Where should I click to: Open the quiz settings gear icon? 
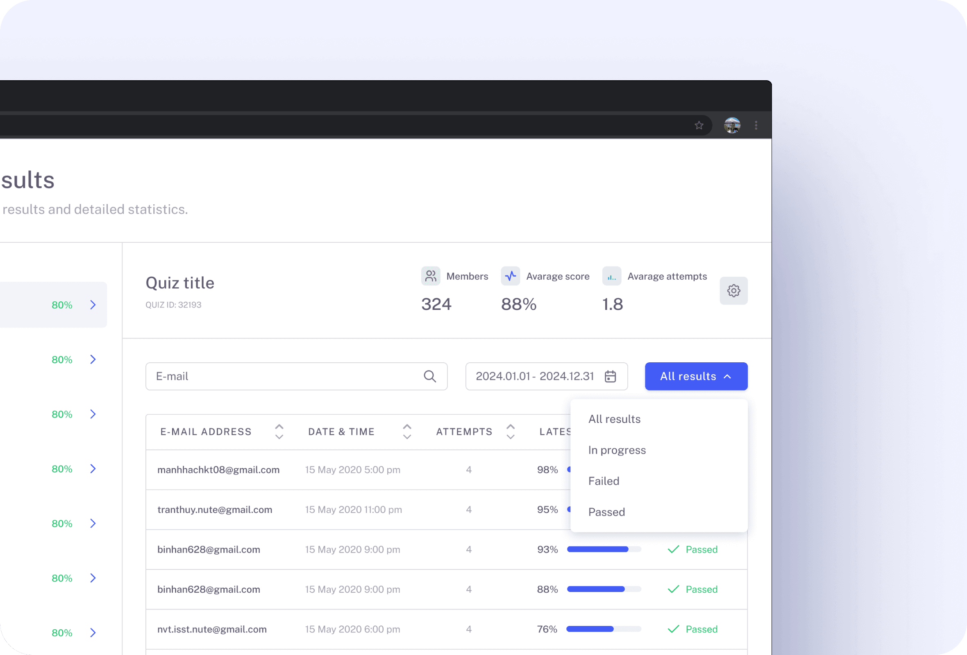(733, 291)
